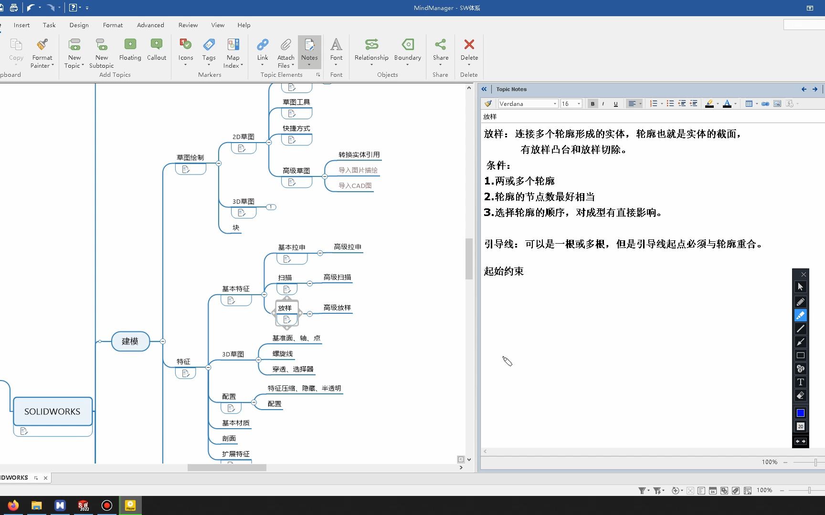The image size is (825, 515).
Task: Open the Insert ribbon tab
Action: [21, 25]
